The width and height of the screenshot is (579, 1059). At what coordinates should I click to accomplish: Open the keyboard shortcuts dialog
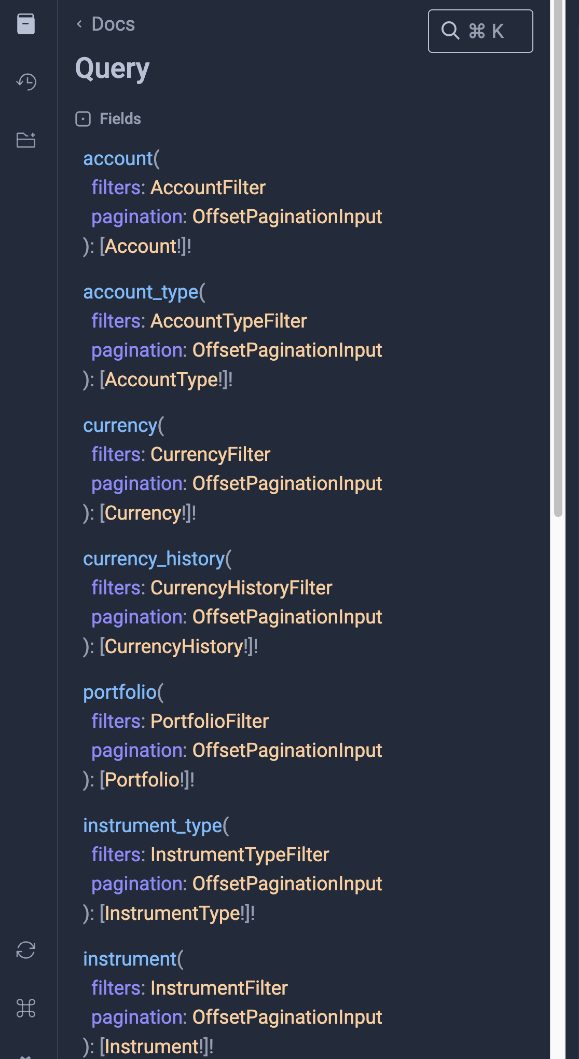[25, 1008]
